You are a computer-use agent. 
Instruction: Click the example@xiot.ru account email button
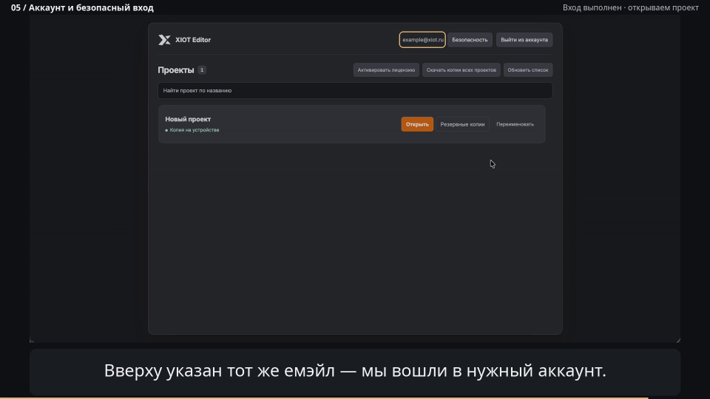coord(422,40)
